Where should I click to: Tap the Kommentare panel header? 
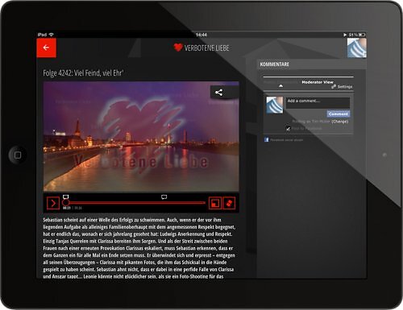(312, 64)
